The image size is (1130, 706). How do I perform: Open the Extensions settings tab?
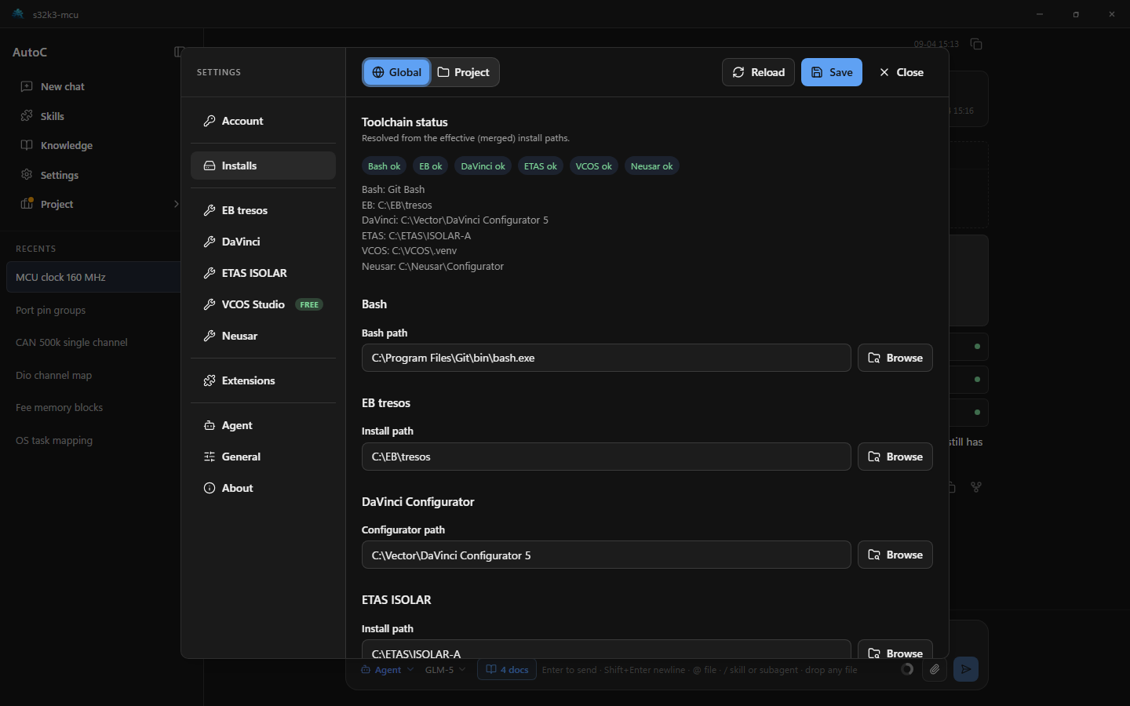click(x=263, y=380)
